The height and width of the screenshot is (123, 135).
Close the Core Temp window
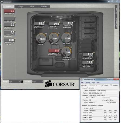click(x=116, y=79)
